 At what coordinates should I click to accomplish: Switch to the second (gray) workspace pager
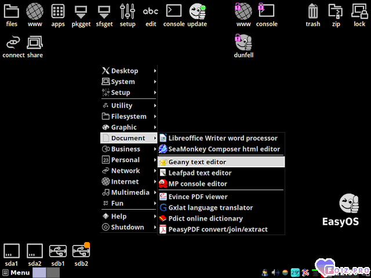click(53, 273)
